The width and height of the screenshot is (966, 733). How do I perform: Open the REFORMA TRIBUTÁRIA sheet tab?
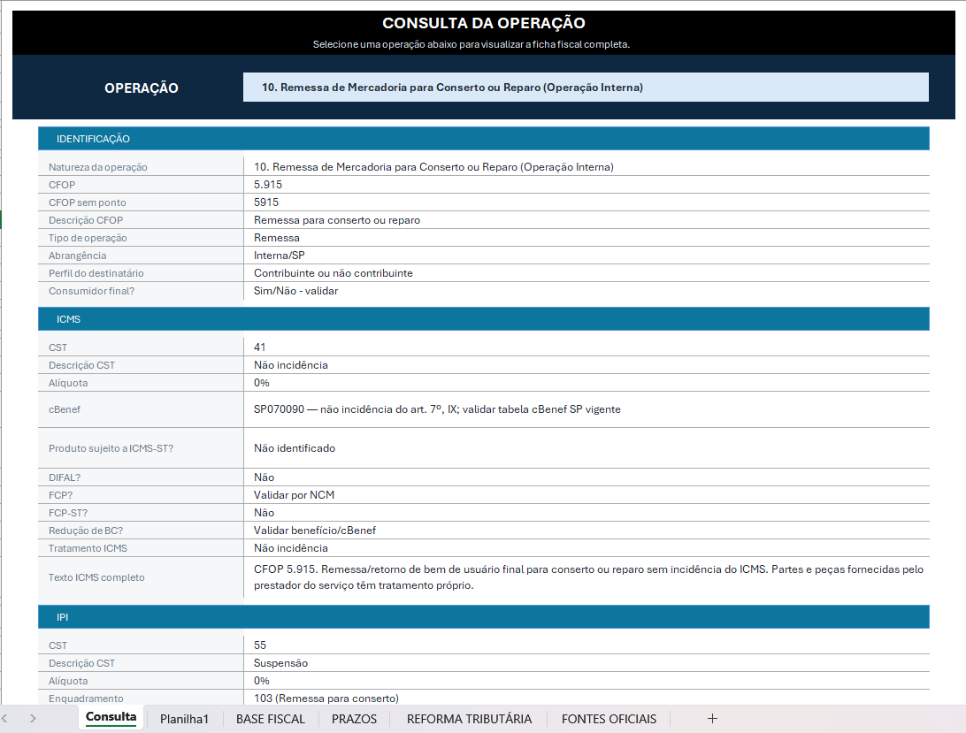(x=469, y=719)
